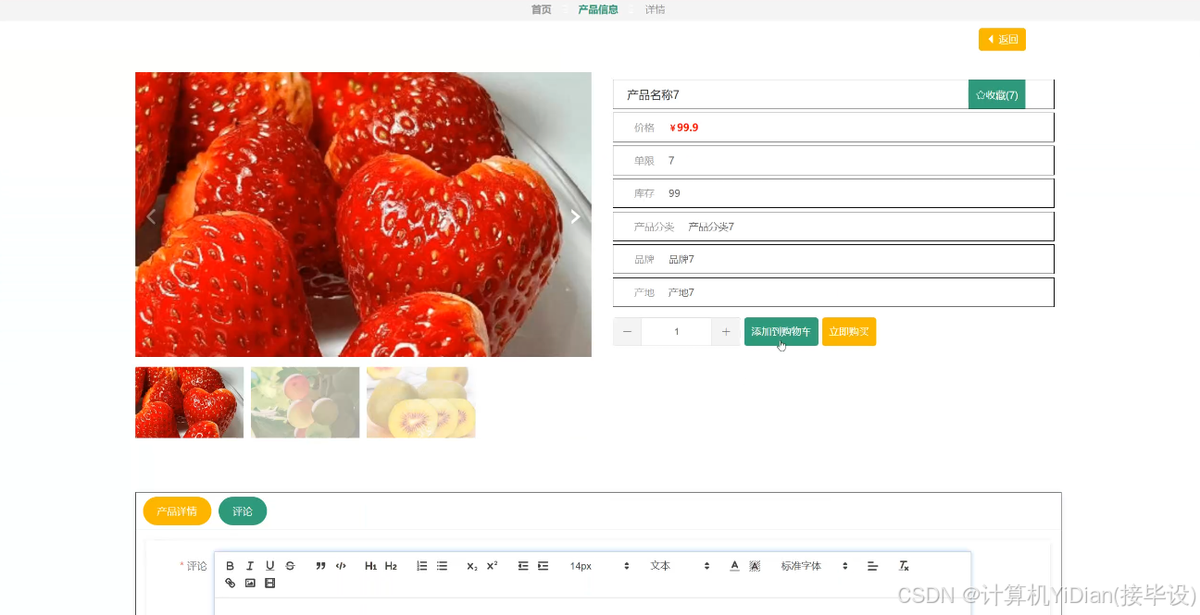Image resolution: width=1200 pixels, height=615 pixels.
Task: Insert a link using the chain icon
Action: [230, 583]
